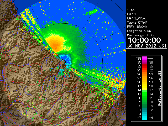This screenshot has width=168, height=126.
Task: Select the 'PRF: 1800Hz' text
Action: 137,27
